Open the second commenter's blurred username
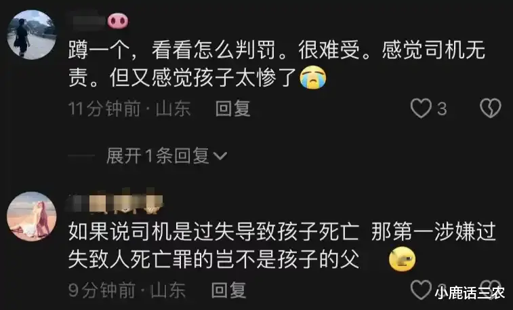This screenshot has width=513, height=310. [115, 200]
